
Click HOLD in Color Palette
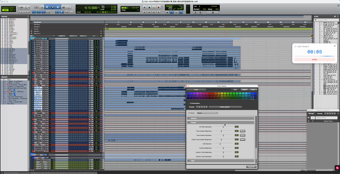pos(235,90)
